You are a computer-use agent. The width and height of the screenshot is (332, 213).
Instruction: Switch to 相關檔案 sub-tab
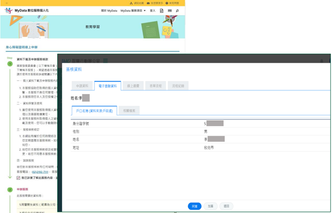click(129, 111)
